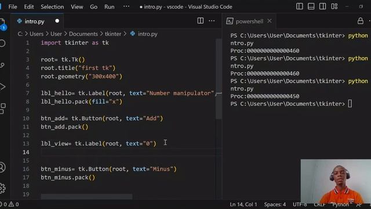Viewport: 371px width, 209px height.
Task: Click the lbl_view= tk.Label line
Action: [99, 143]
